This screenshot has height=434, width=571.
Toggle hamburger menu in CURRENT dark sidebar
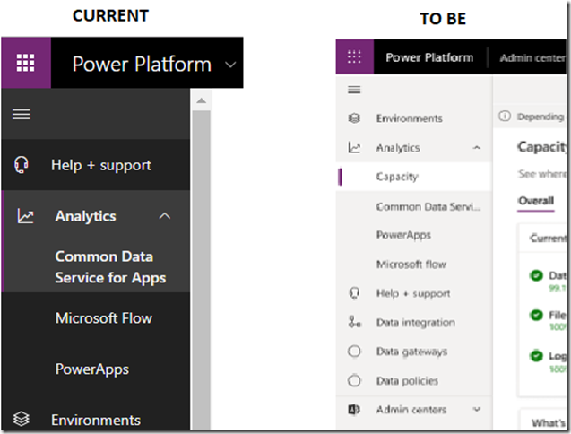(22, 114)
